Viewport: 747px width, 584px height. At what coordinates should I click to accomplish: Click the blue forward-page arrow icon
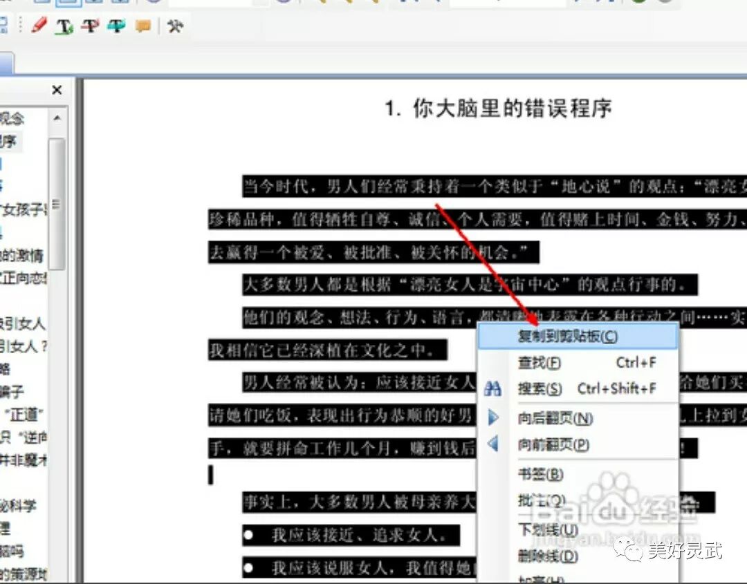coord(493,417)
